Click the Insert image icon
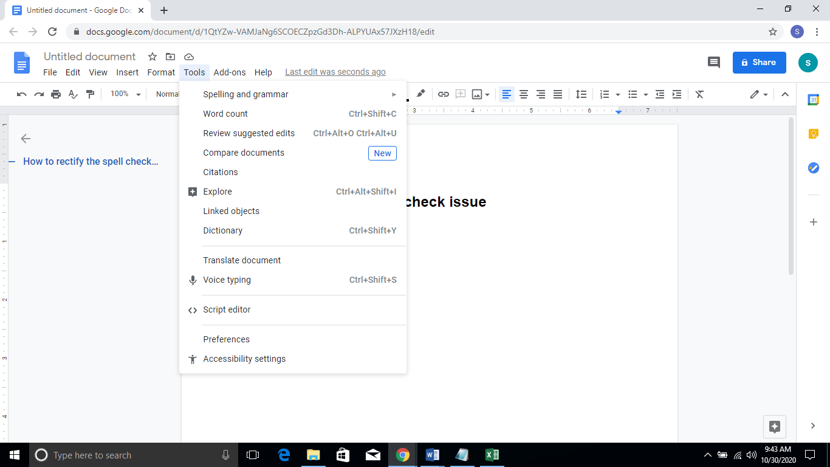Screen dimensions: 830x467 [x=478, y=94]
